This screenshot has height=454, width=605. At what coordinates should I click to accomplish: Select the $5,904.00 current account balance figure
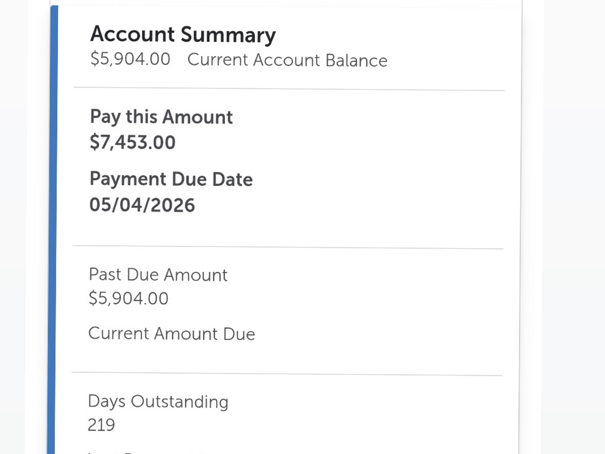click(130, 60)
